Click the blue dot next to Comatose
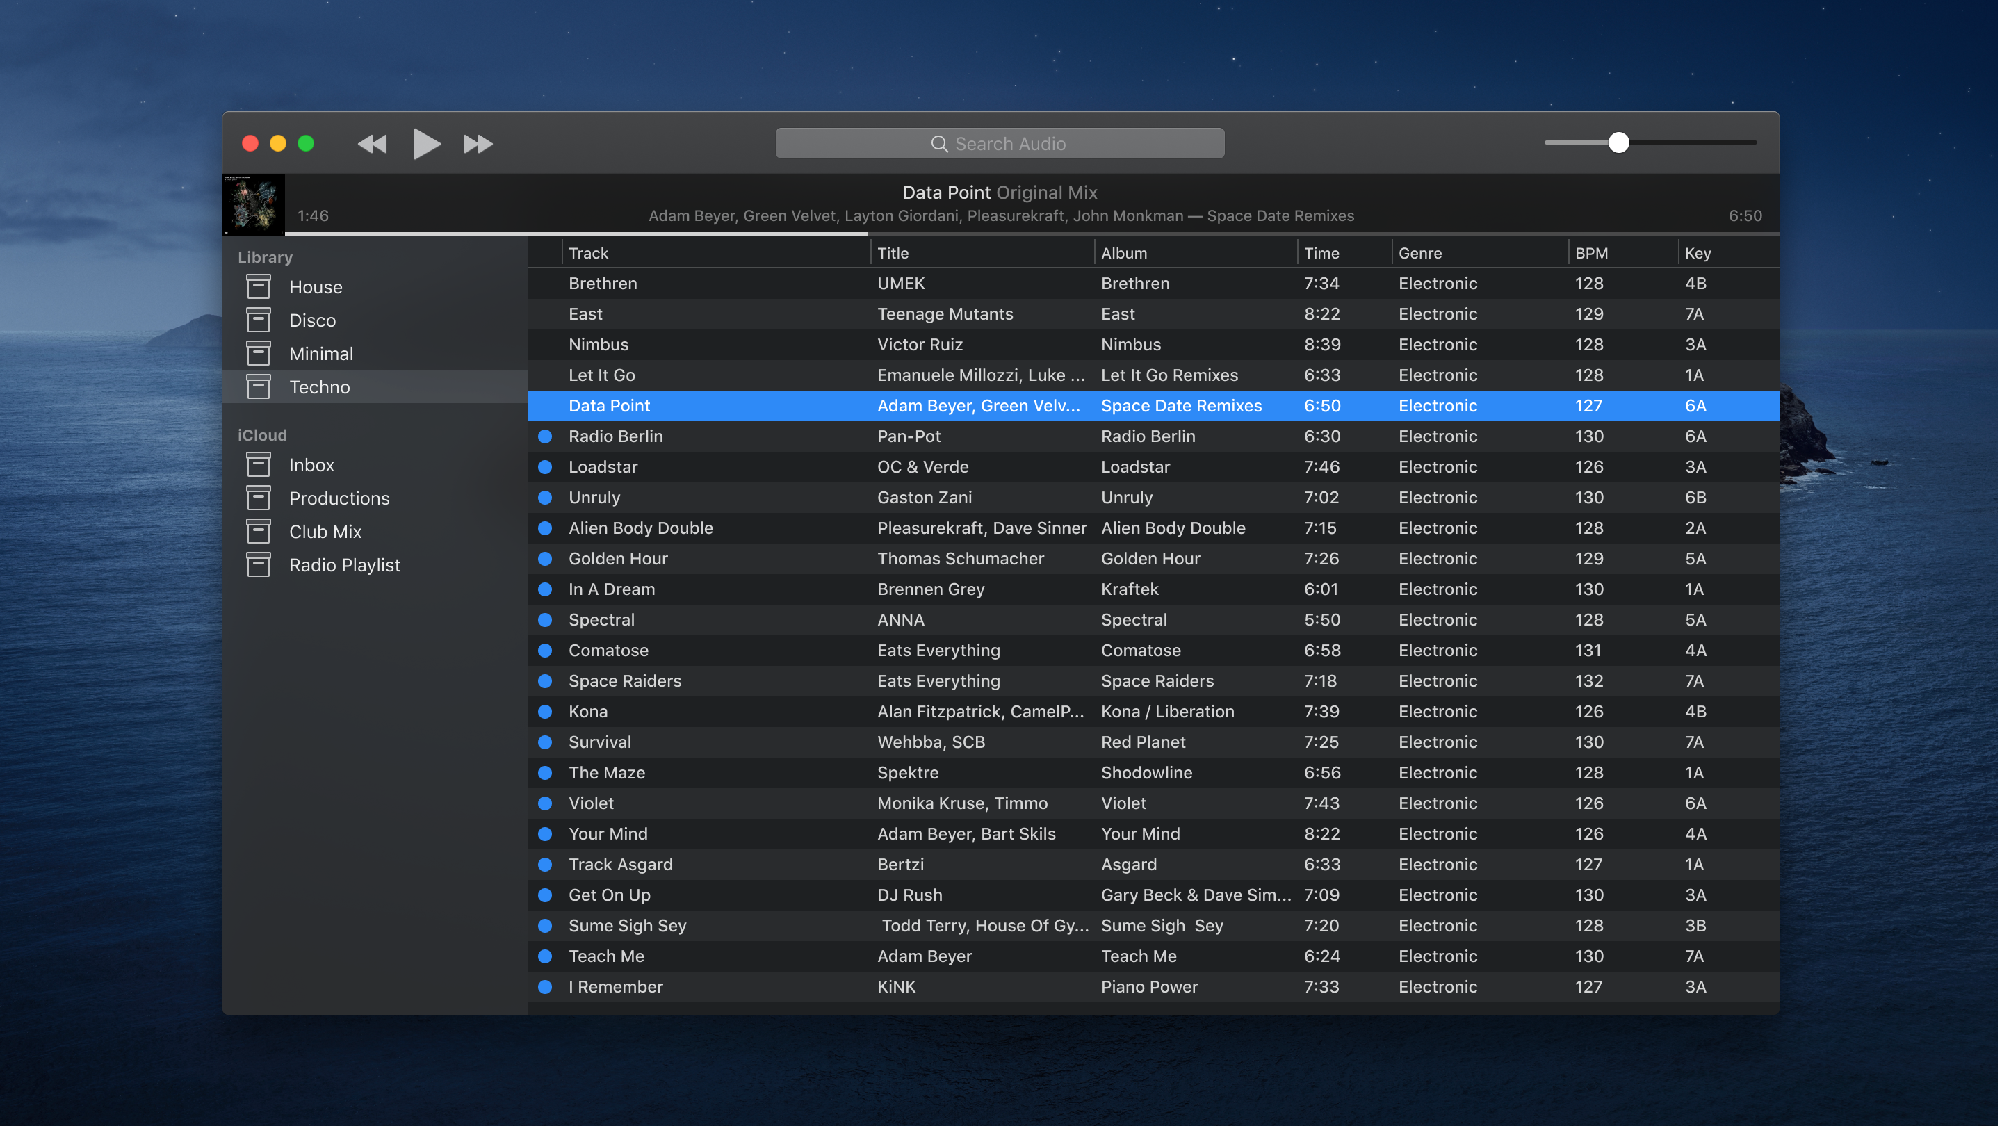Viewport: 2002px width, 1126px height. [545, 651]
